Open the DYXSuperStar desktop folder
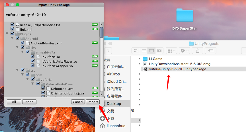246x132 pixels. point(185,19)
